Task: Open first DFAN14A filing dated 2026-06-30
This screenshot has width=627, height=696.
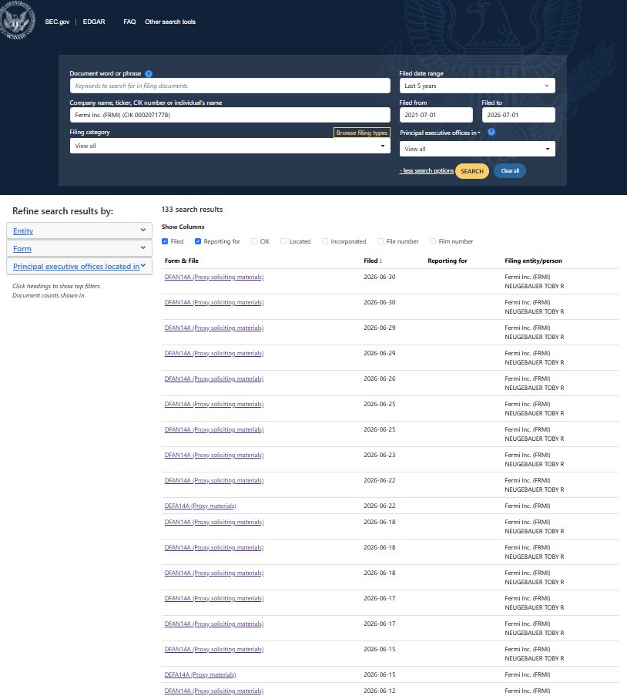Action: click(214, 277)
